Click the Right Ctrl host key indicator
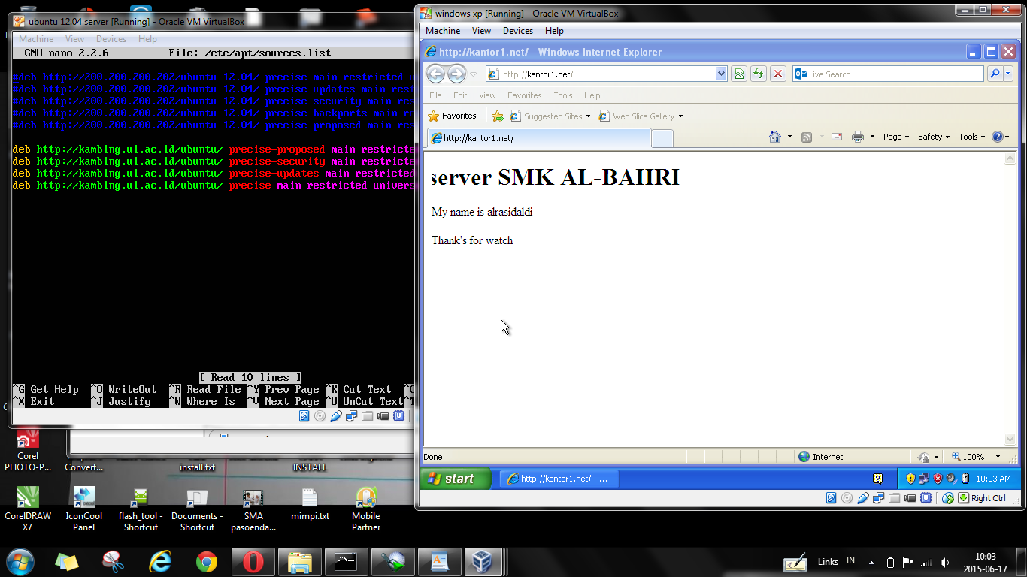The height and width of the screenshot is (577, 1027). (x=981, y=498)
